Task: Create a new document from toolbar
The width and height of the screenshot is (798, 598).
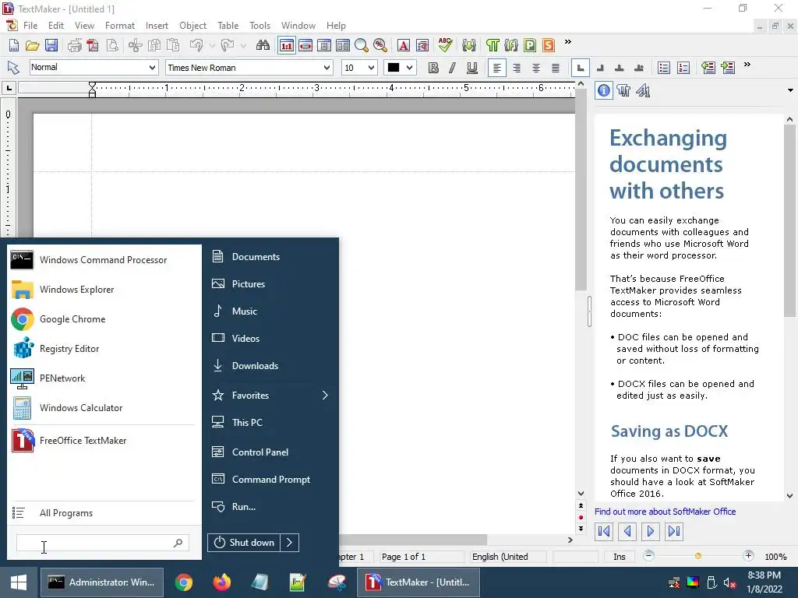Action: (x=14, y=45)
